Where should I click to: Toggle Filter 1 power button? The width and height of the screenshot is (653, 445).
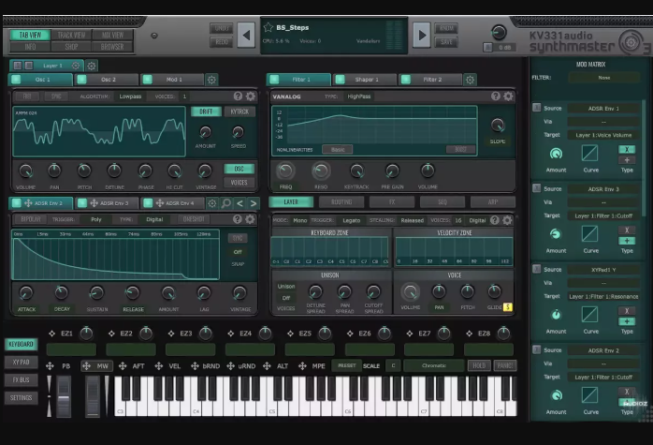274,80
